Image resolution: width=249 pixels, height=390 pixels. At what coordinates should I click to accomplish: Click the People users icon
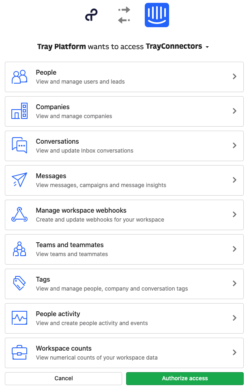pos(19,77)
